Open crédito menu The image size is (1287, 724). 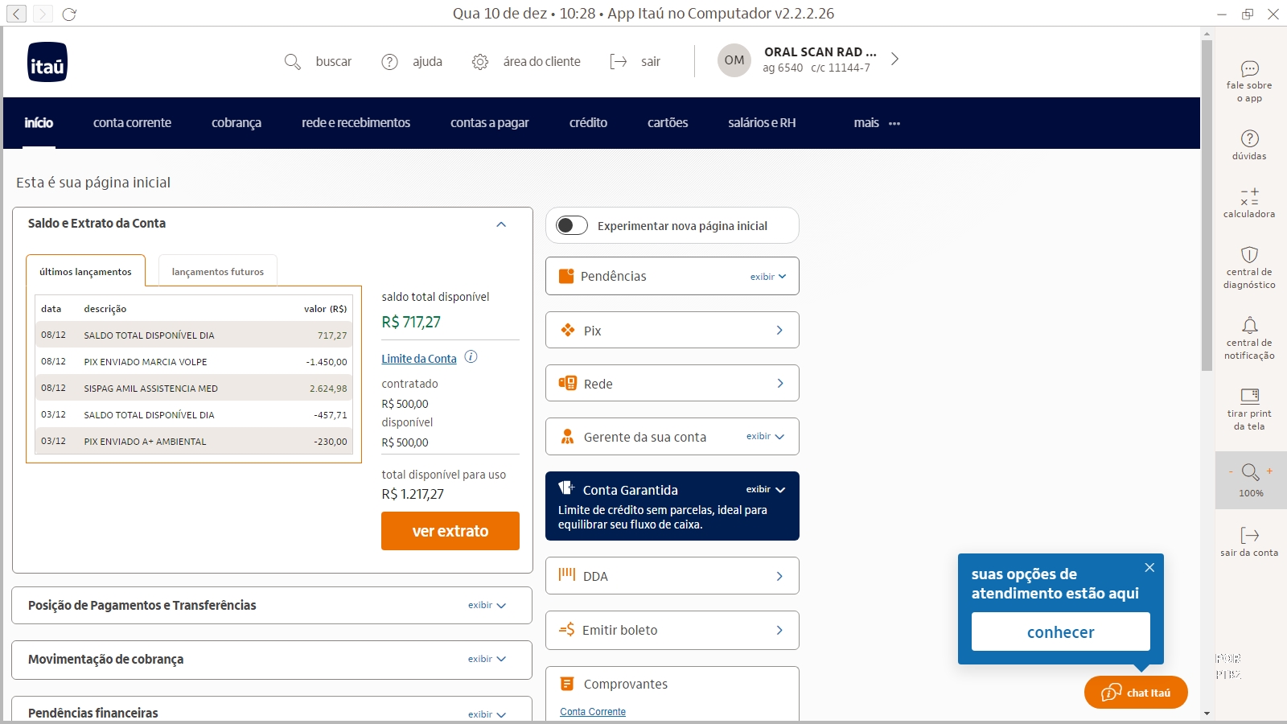589,123
